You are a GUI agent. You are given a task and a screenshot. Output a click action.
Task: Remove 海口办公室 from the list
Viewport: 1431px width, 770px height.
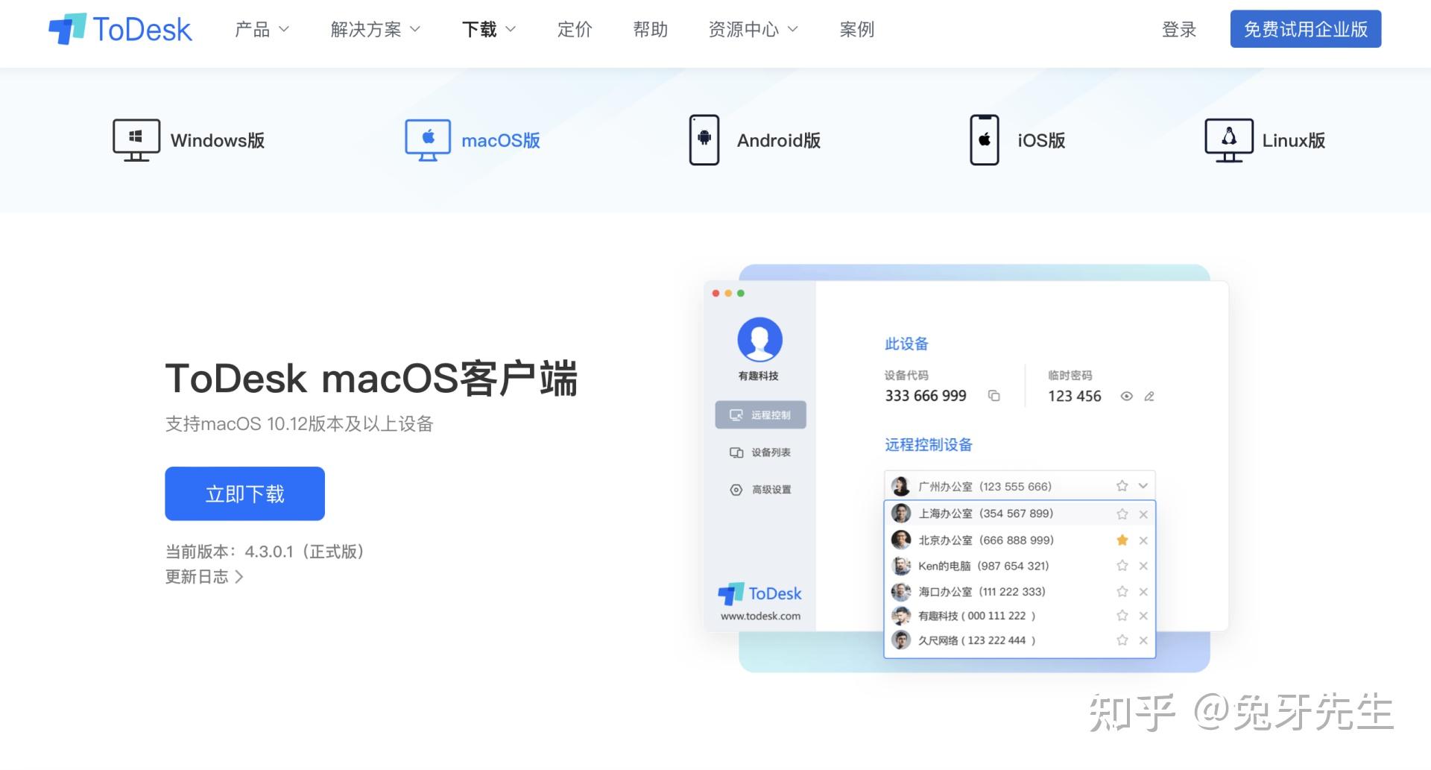pos(1143,592)
